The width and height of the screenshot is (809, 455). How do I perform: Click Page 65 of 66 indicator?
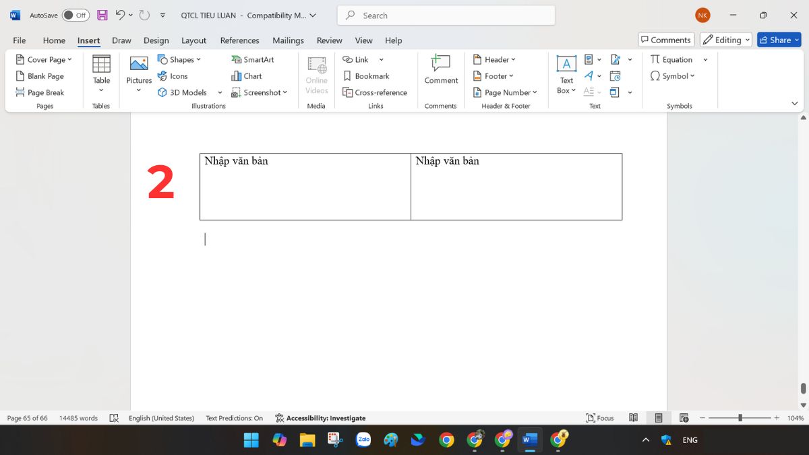(x=27, y=418)
